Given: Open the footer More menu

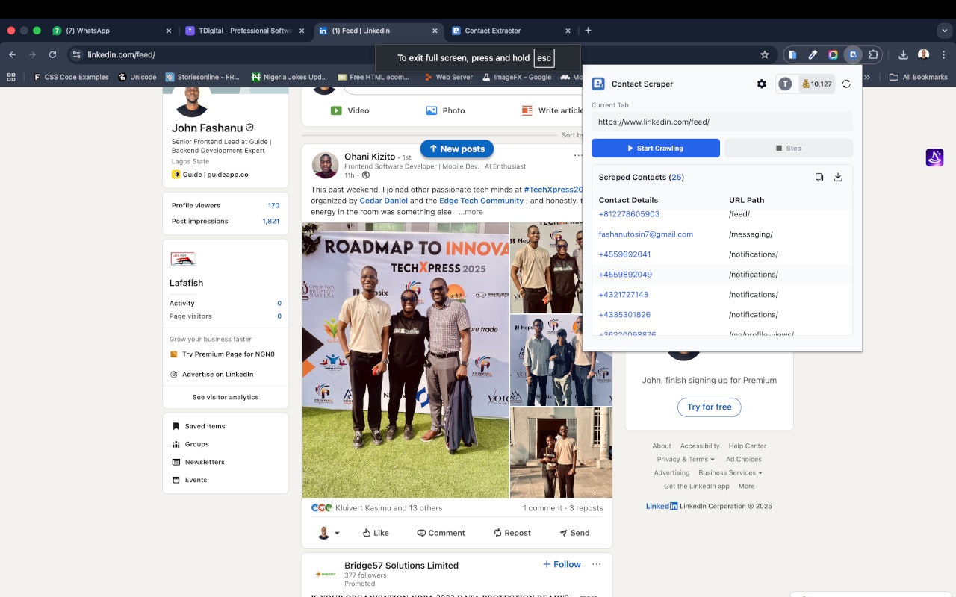Looking at the screenshot, I should [x=746, y=486].
